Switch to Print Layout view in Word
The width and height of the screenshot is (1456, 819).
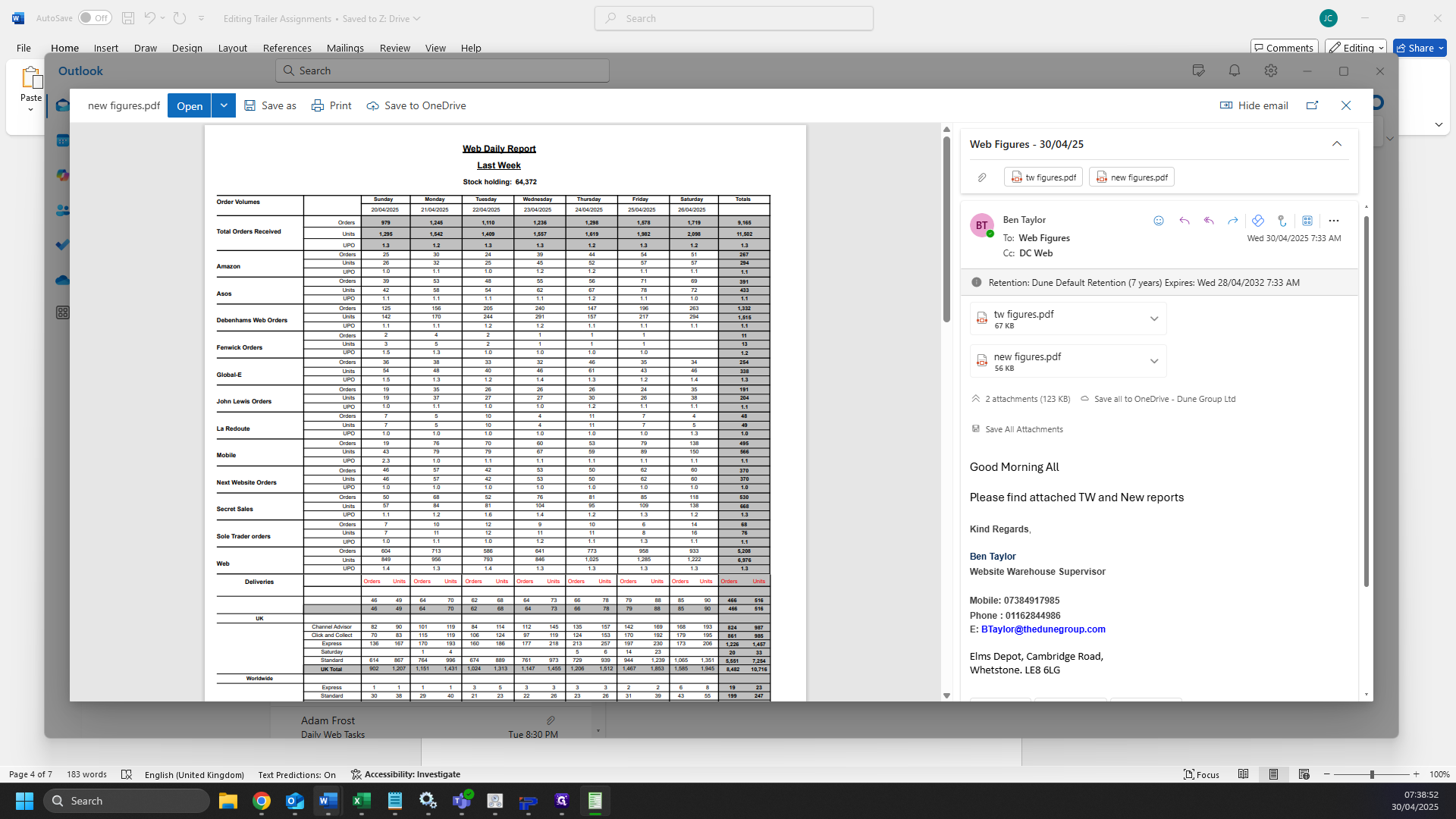[x=1274, y=774]
